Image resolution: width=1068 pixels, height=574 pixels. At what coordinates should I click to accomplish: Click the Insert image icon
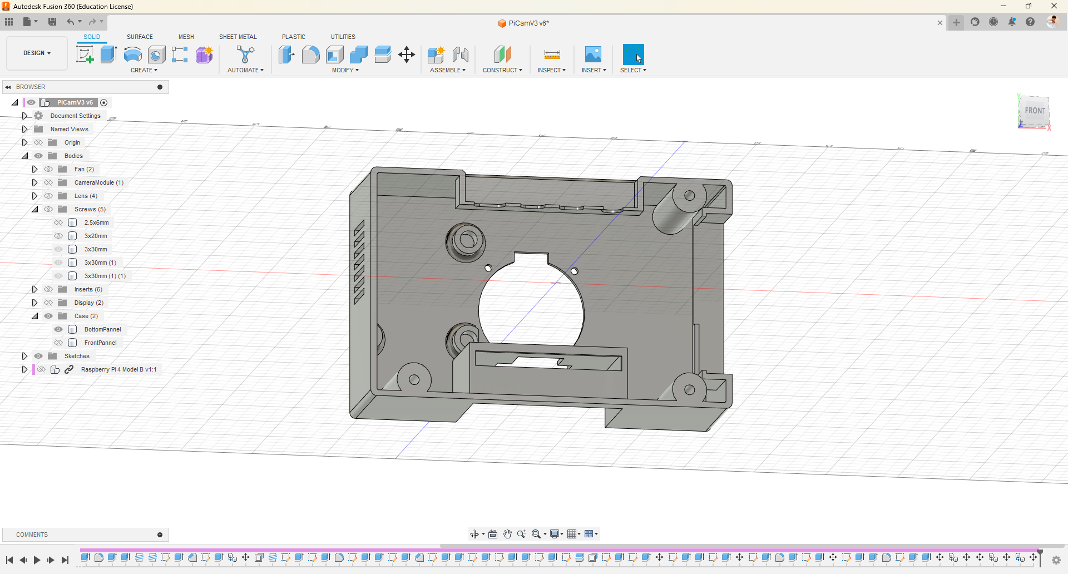593,55
